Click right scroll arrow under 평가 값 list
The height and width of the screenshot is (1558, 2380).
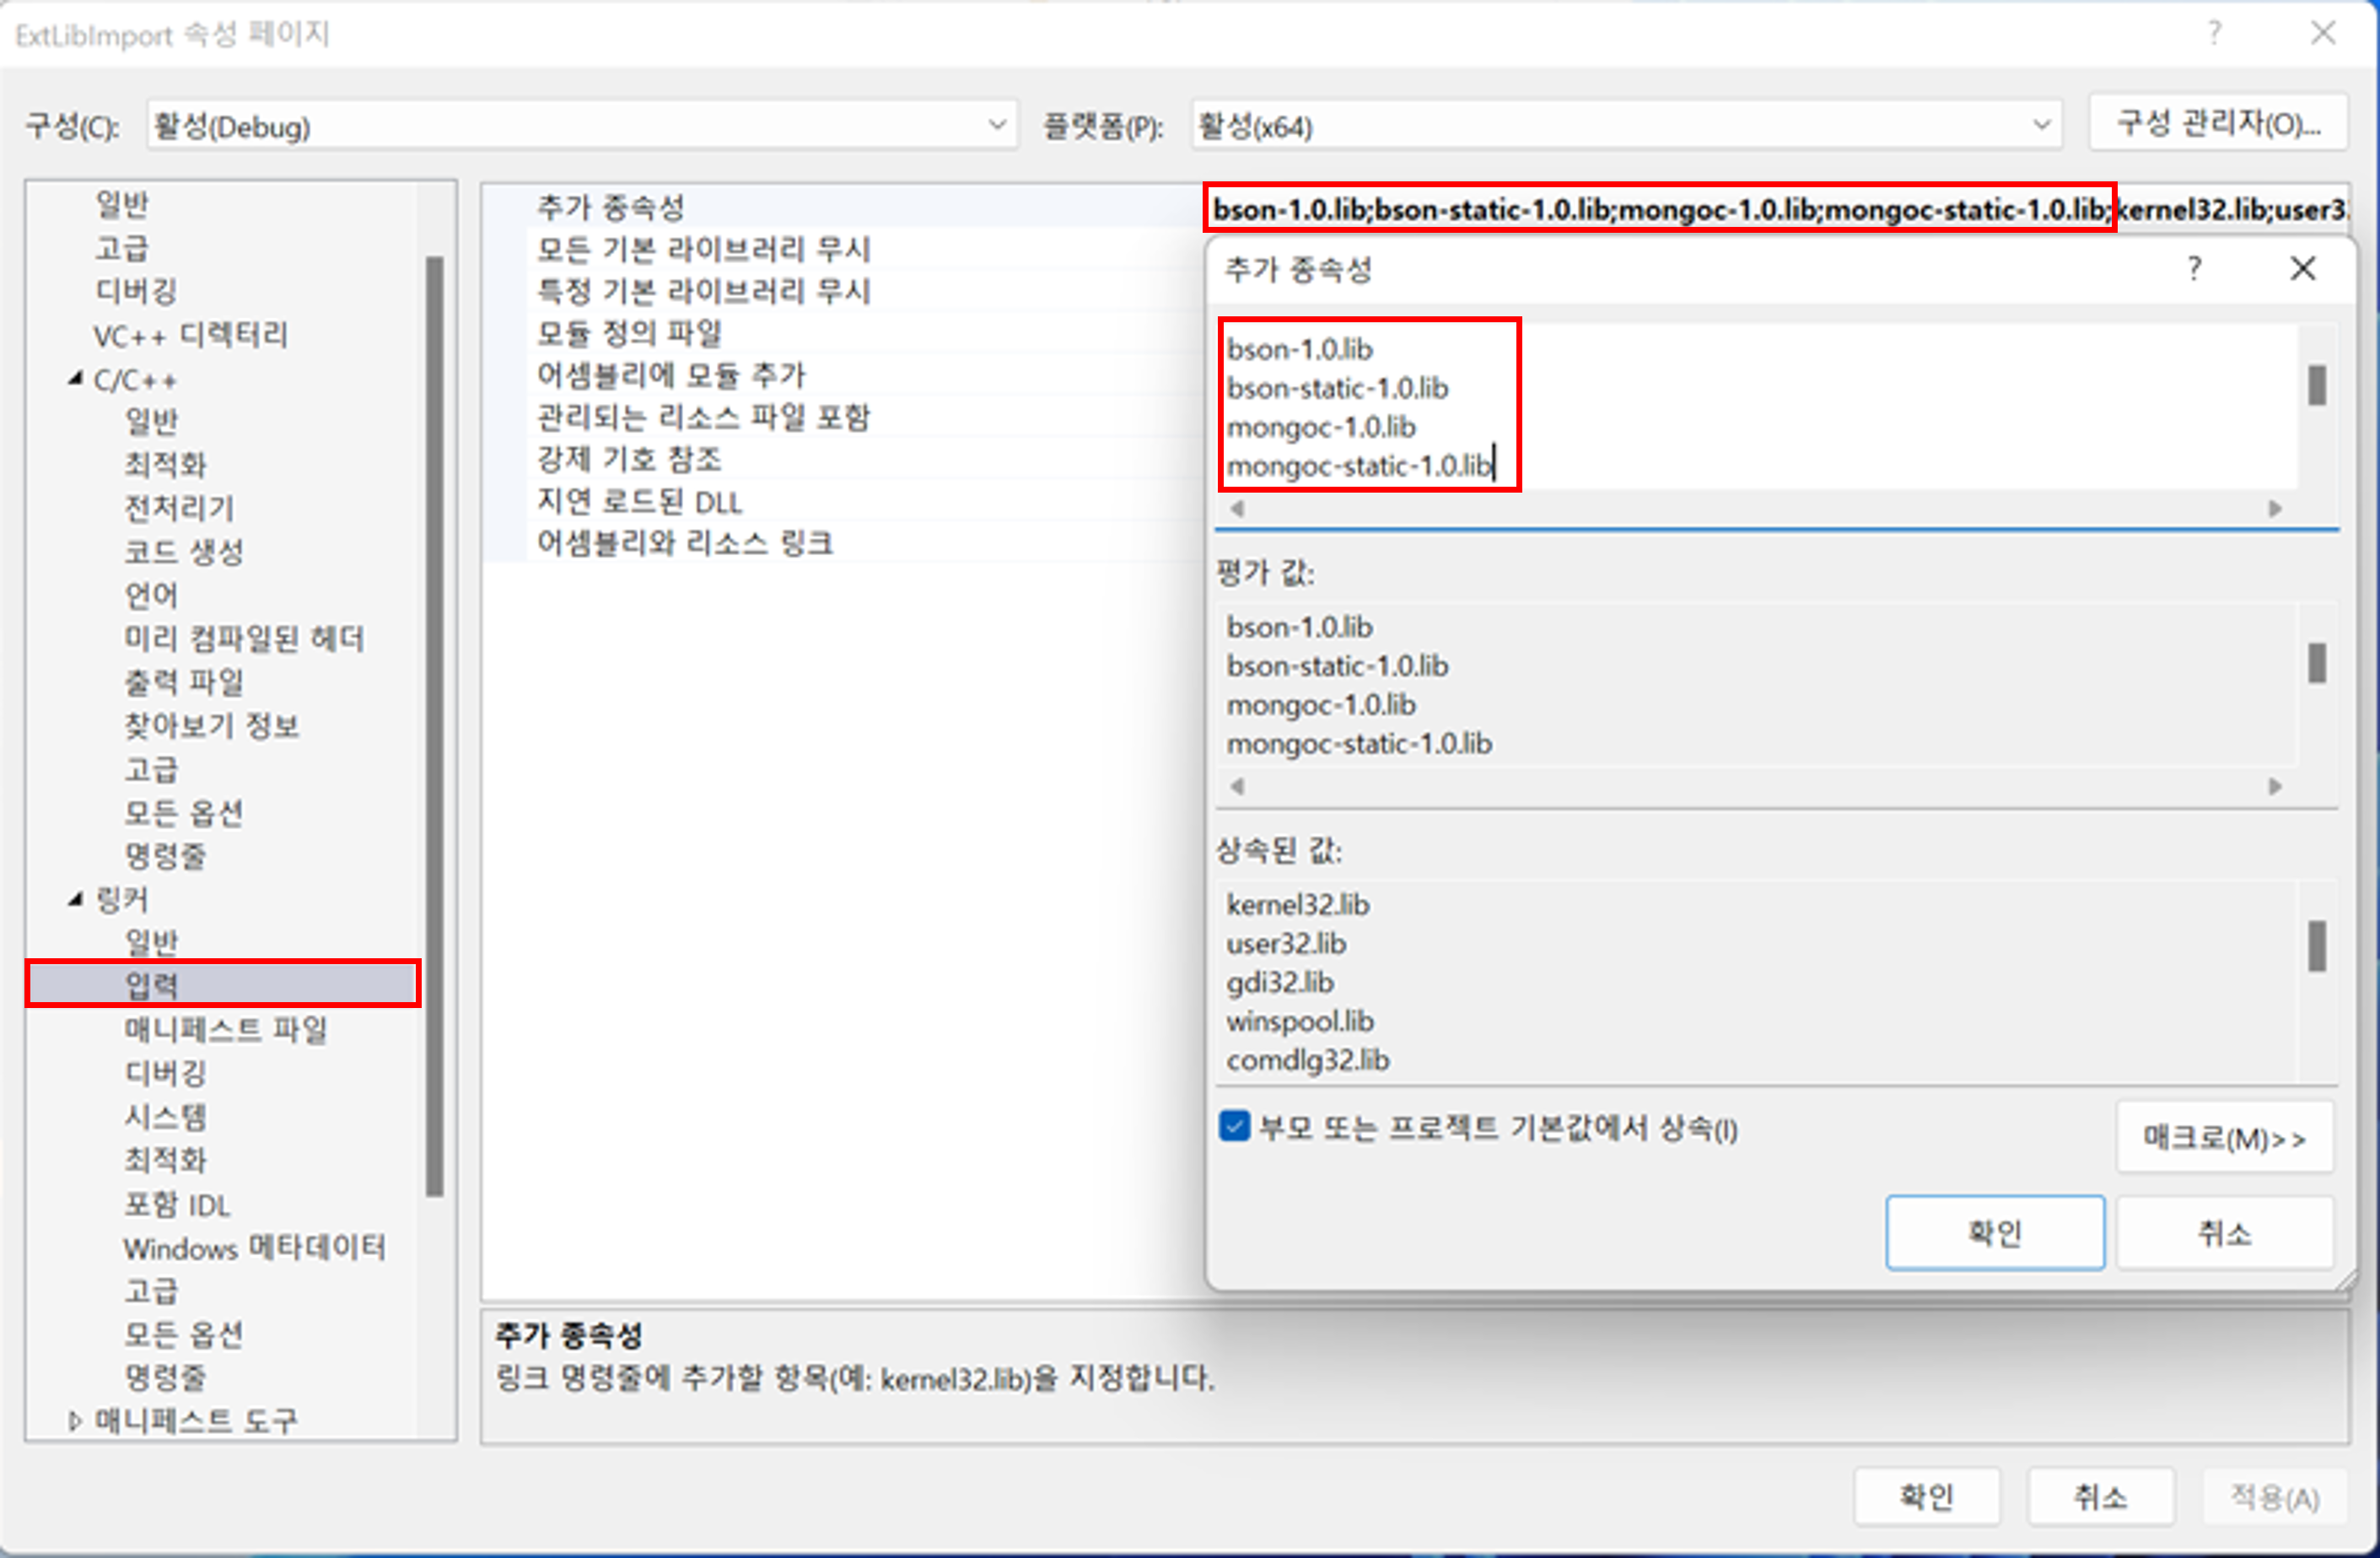[x=2275, y=787]
